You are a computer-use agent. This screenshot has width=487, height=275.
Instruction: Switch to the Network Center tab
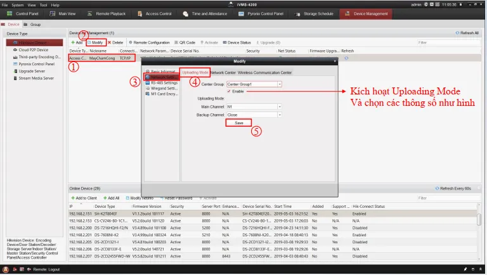[223, 73]
